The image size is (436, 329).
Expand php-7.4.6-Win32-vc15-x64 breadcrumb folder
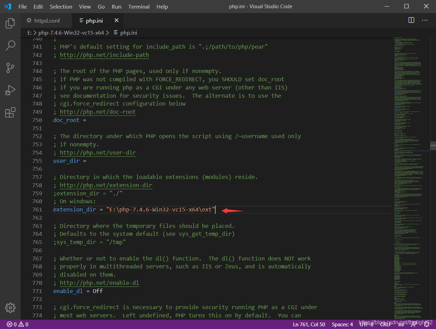point(71,33)
